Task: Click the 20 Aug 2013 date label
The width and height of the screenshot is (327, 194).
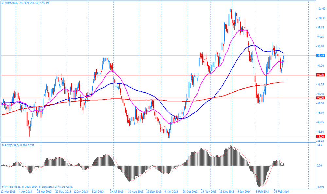Action: [136, 191]
